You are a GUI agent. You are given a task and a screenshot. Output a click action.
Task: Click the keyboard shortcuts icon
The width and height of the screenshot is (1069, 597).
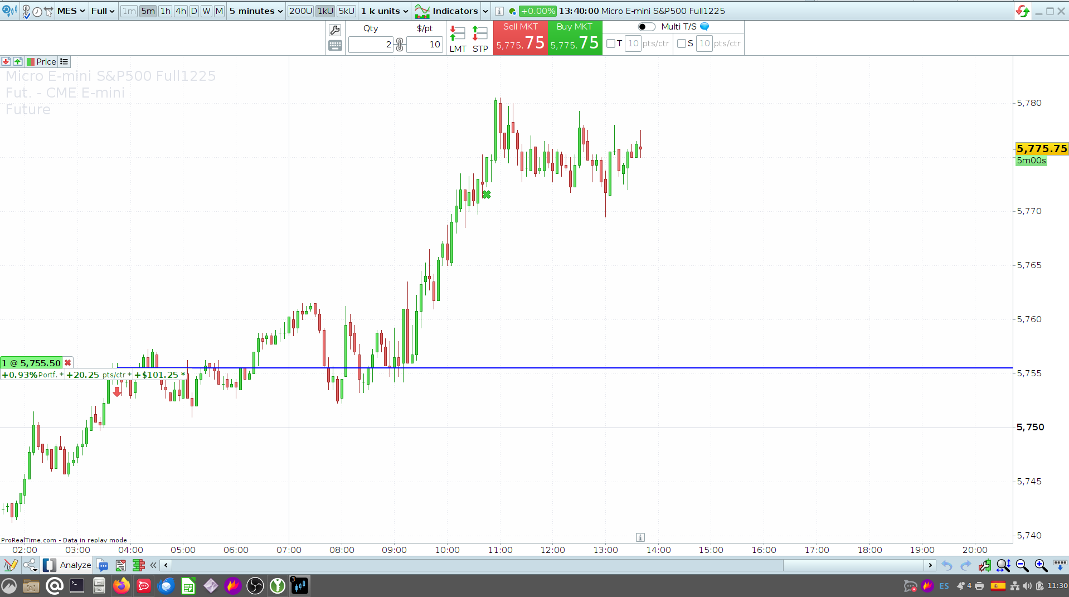[x=335, y=46]
